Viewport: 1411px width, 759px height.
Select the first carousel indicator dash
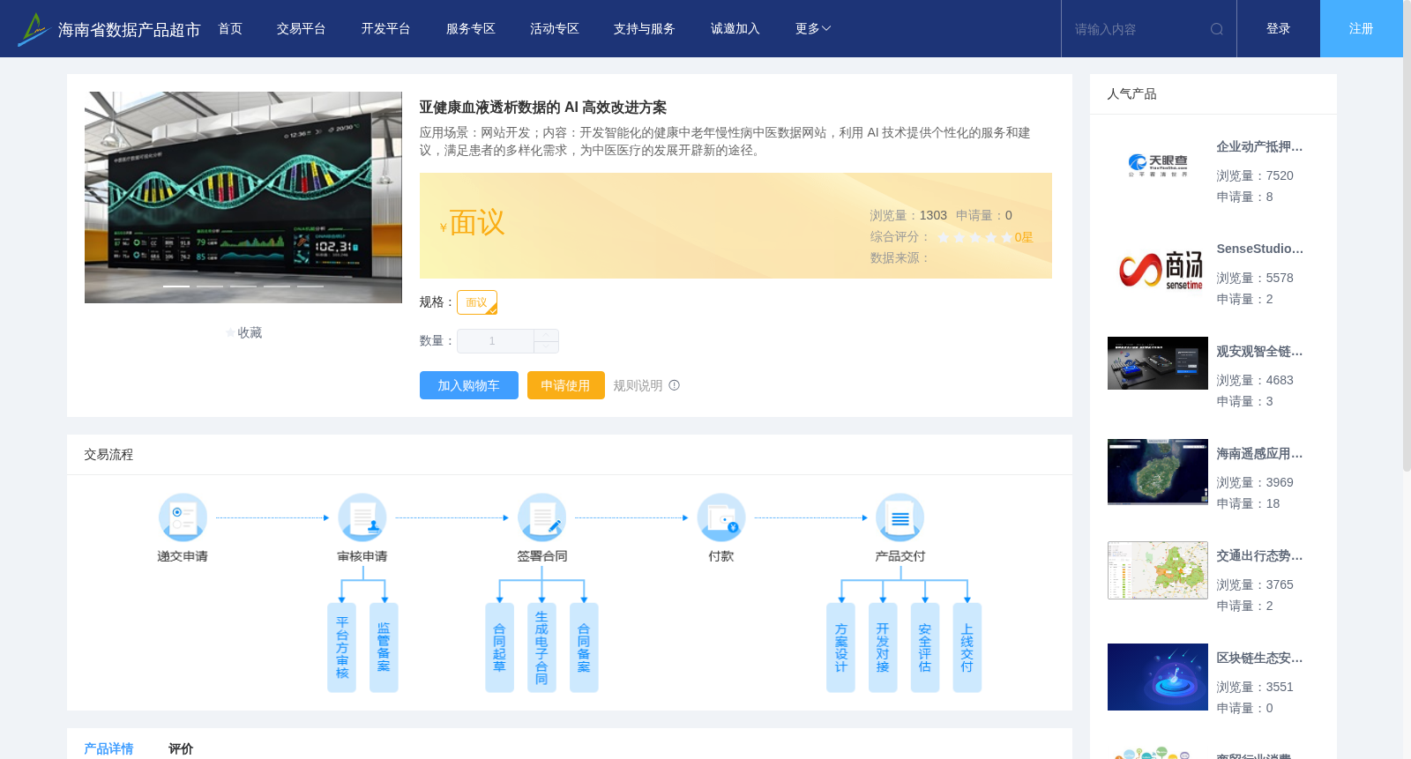click(176, 286)
